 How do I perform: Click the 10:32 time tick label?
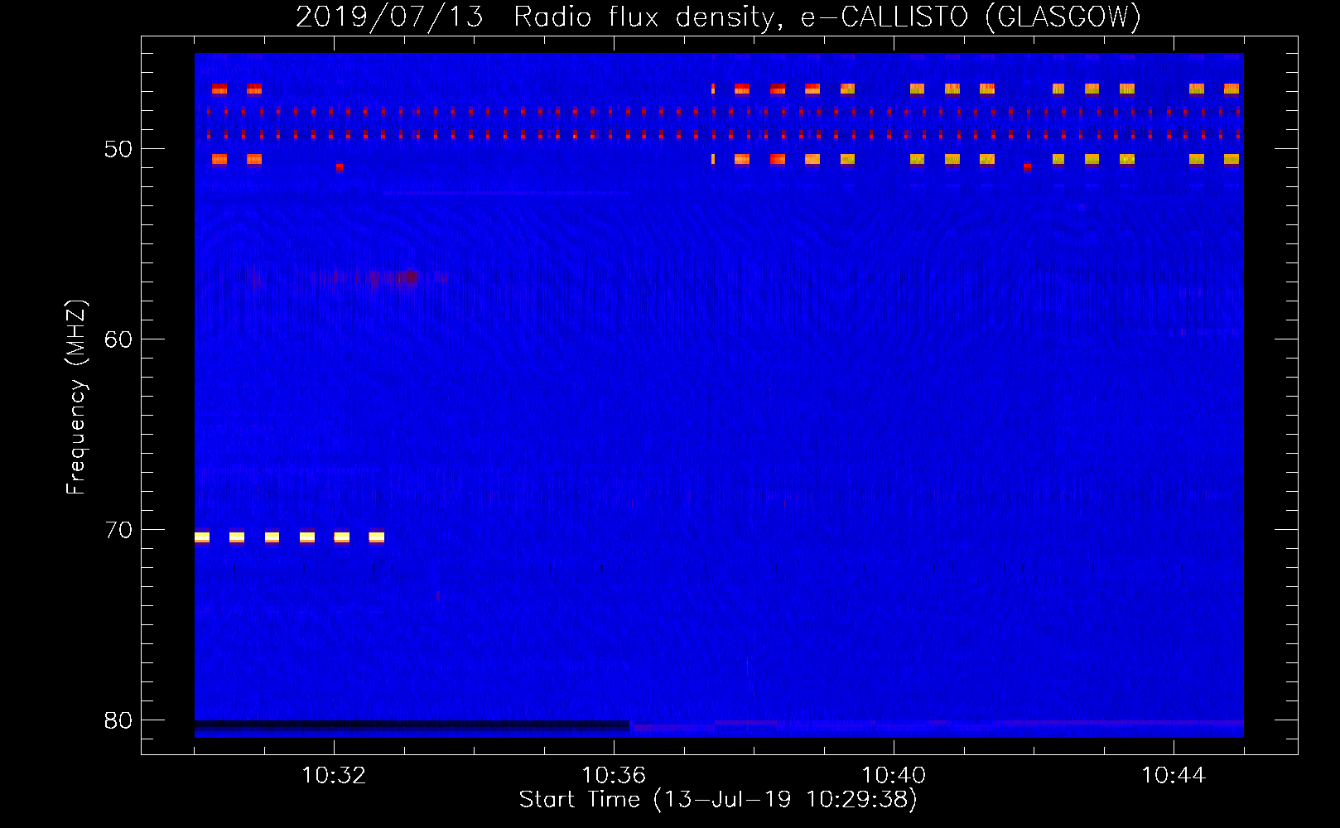(334, 775)
